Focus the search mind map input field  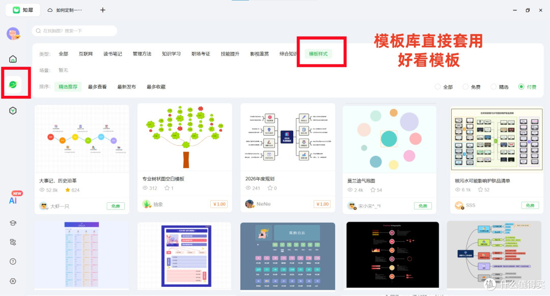[x=74, y=31]
